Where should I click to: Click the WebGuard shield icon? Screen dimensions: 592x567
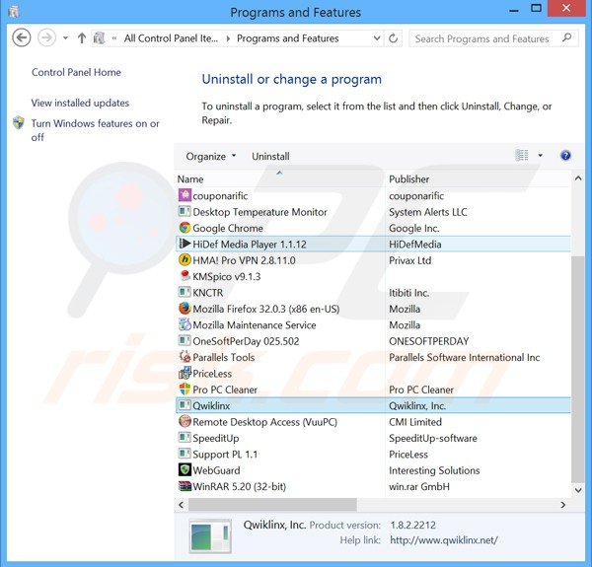pyautogui.click(x=185, y=470)
